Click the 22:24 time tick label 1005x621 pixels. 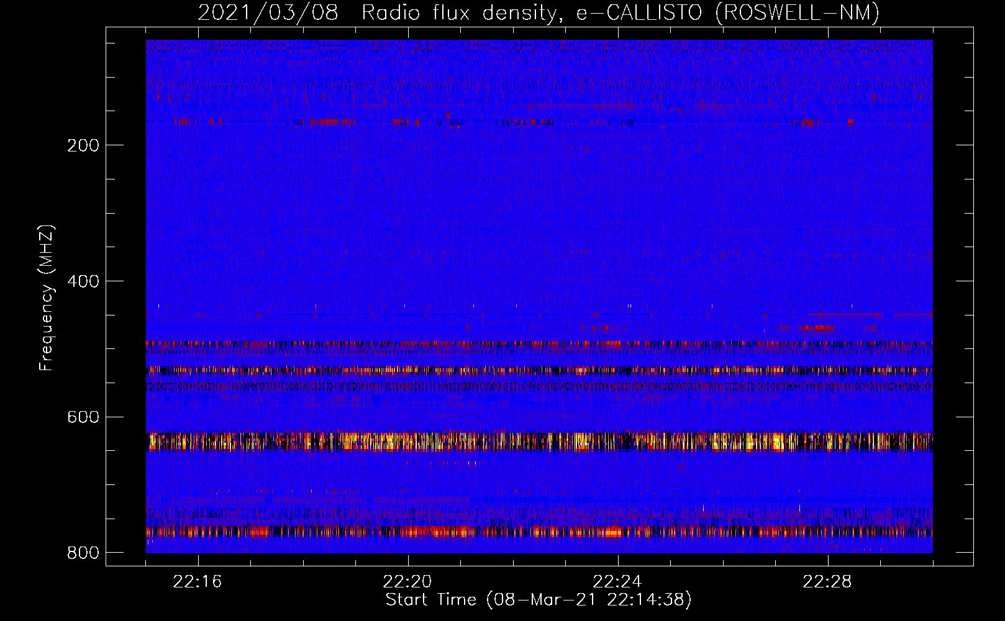tap(617, 582)
